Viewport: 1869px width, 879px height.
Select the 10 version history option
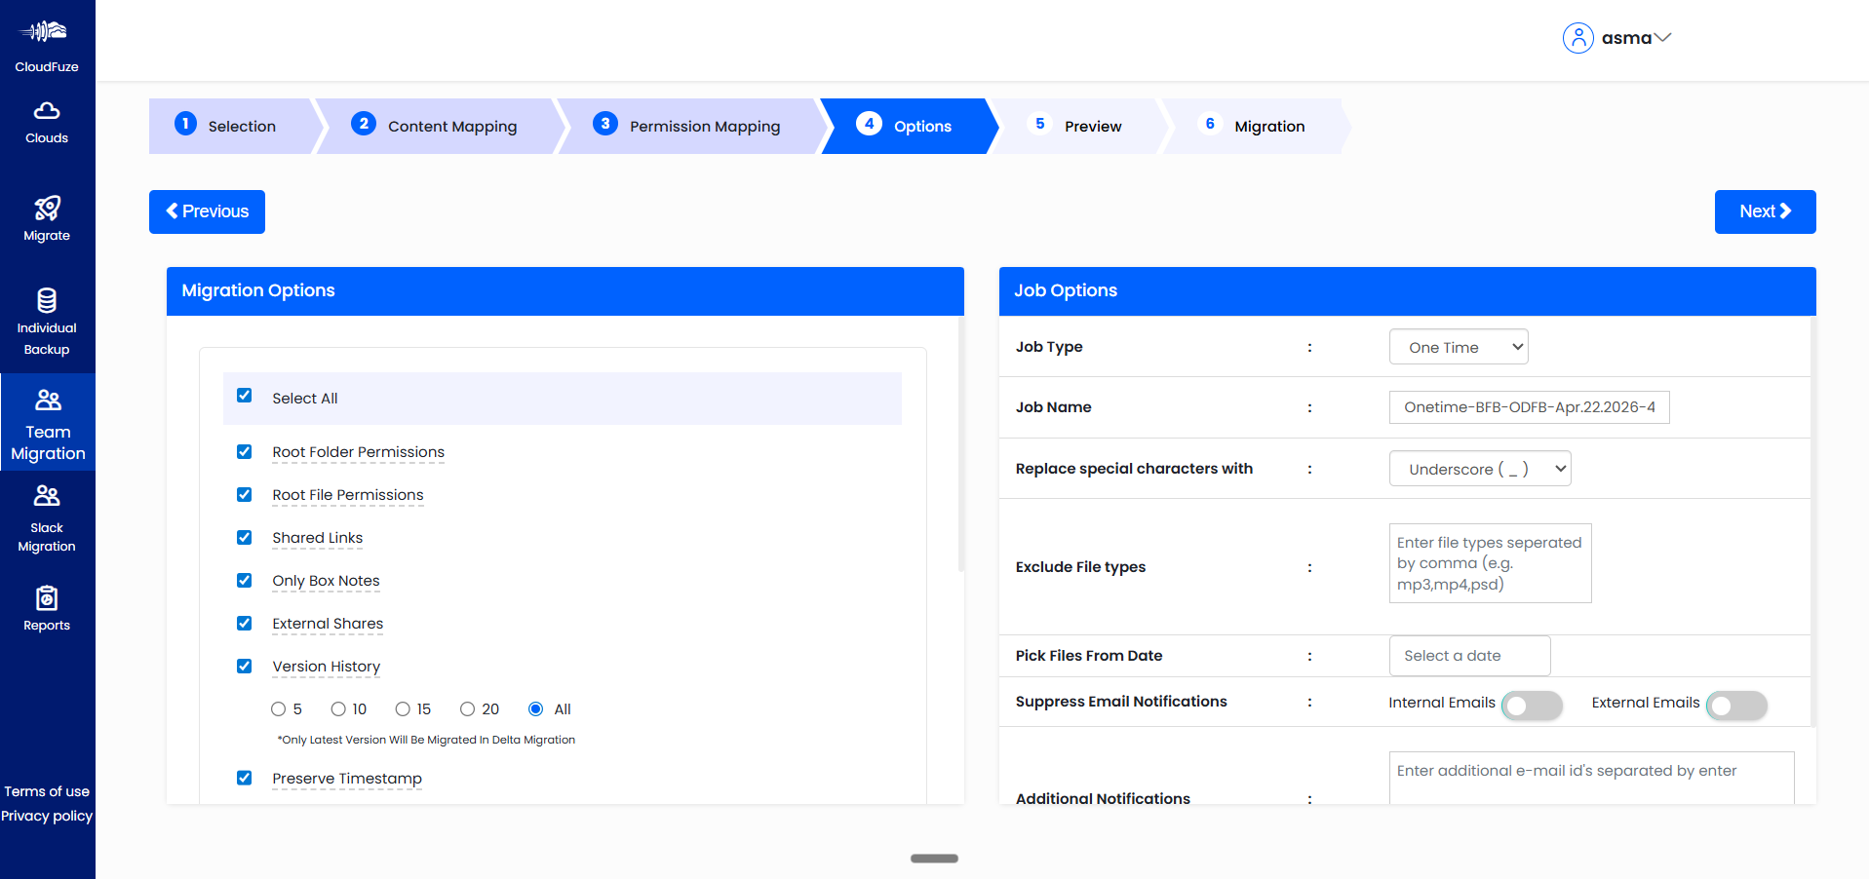337,708
